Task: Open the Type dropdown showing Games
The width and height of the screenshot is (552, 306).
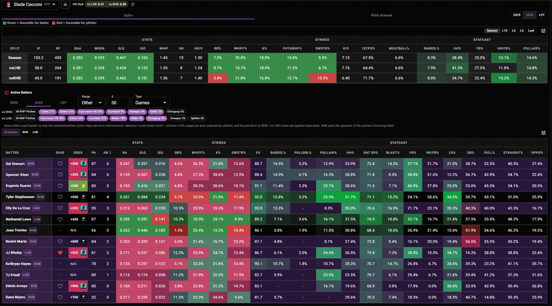Action: pyautogui.click(x=151, y=102)
